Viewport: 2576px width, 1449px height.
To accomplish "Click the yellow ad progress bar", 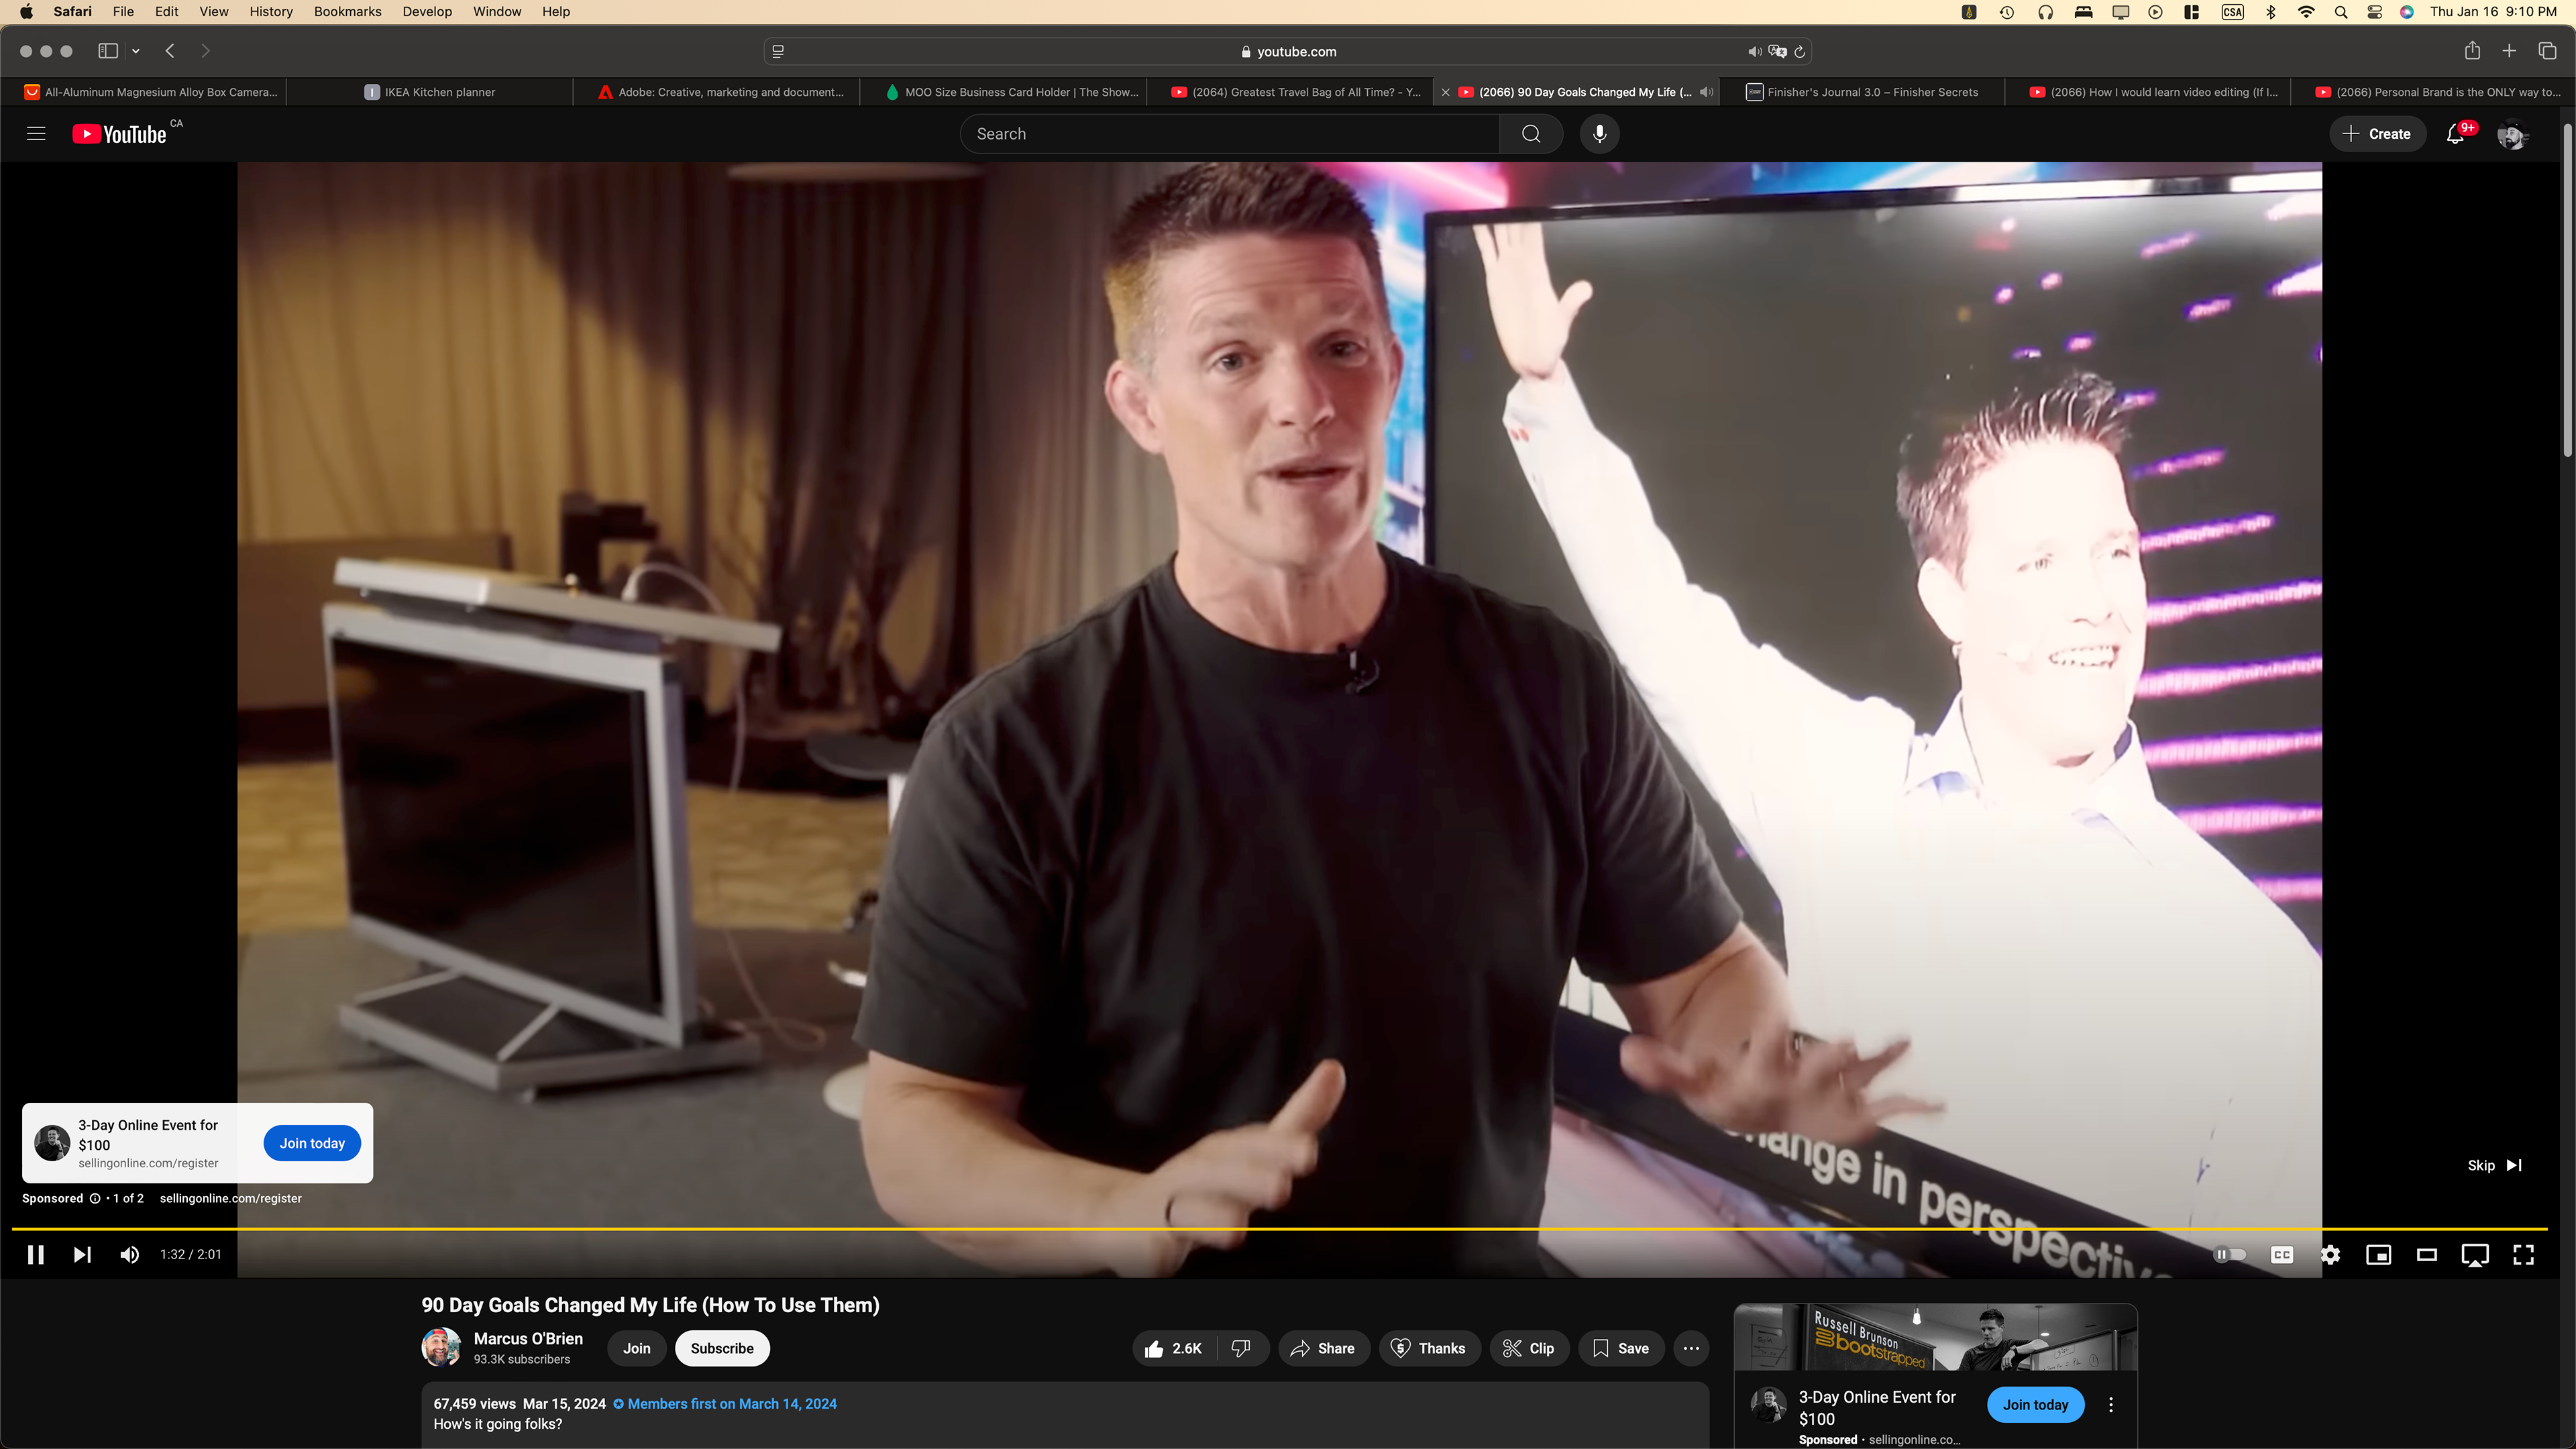I will point(1280,1228).
